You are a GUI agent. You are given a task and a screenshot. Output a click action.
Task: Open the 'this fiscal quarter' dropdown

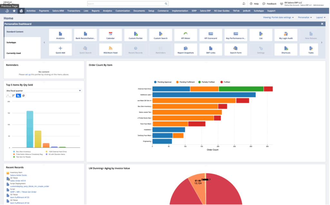click(44, 91)
